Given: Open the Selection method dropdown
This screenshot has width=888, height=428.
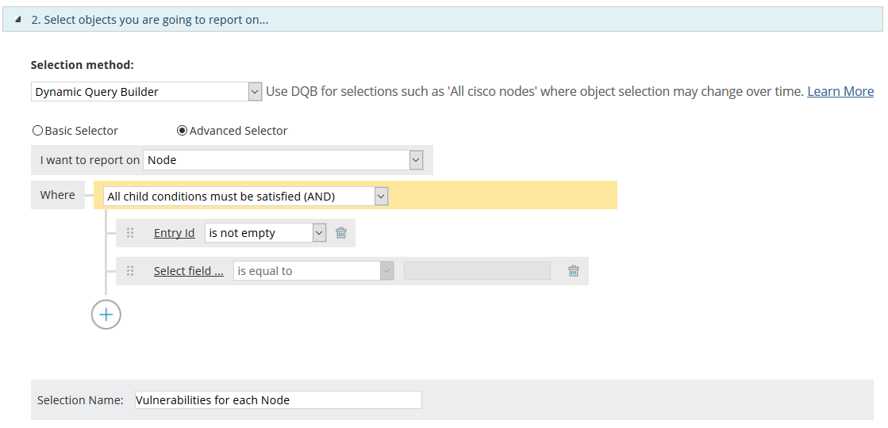Looking at the screenshot, I should 147,92.
